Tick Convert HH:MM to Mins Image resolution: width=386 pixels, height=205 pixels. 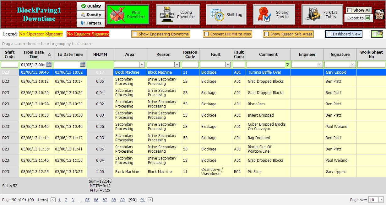point(206,34)
